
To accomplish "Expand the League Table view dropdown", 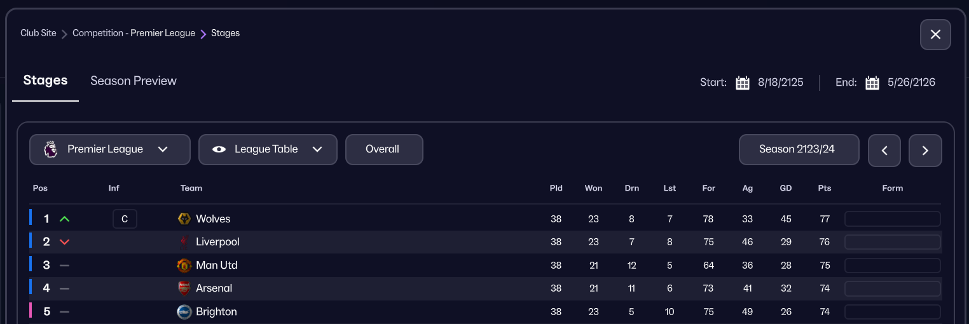I will click(x=268, y=150).
